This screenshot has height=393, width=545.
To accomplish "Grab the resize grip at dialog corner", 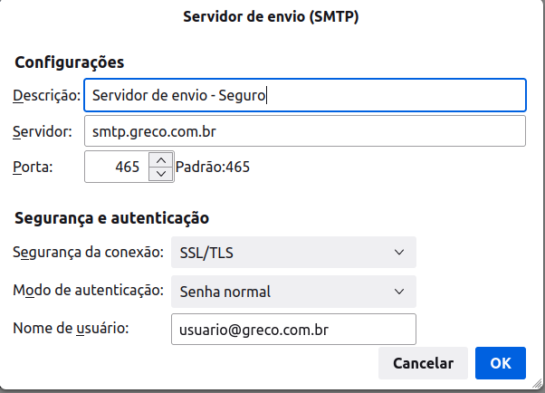I will 538,384.
